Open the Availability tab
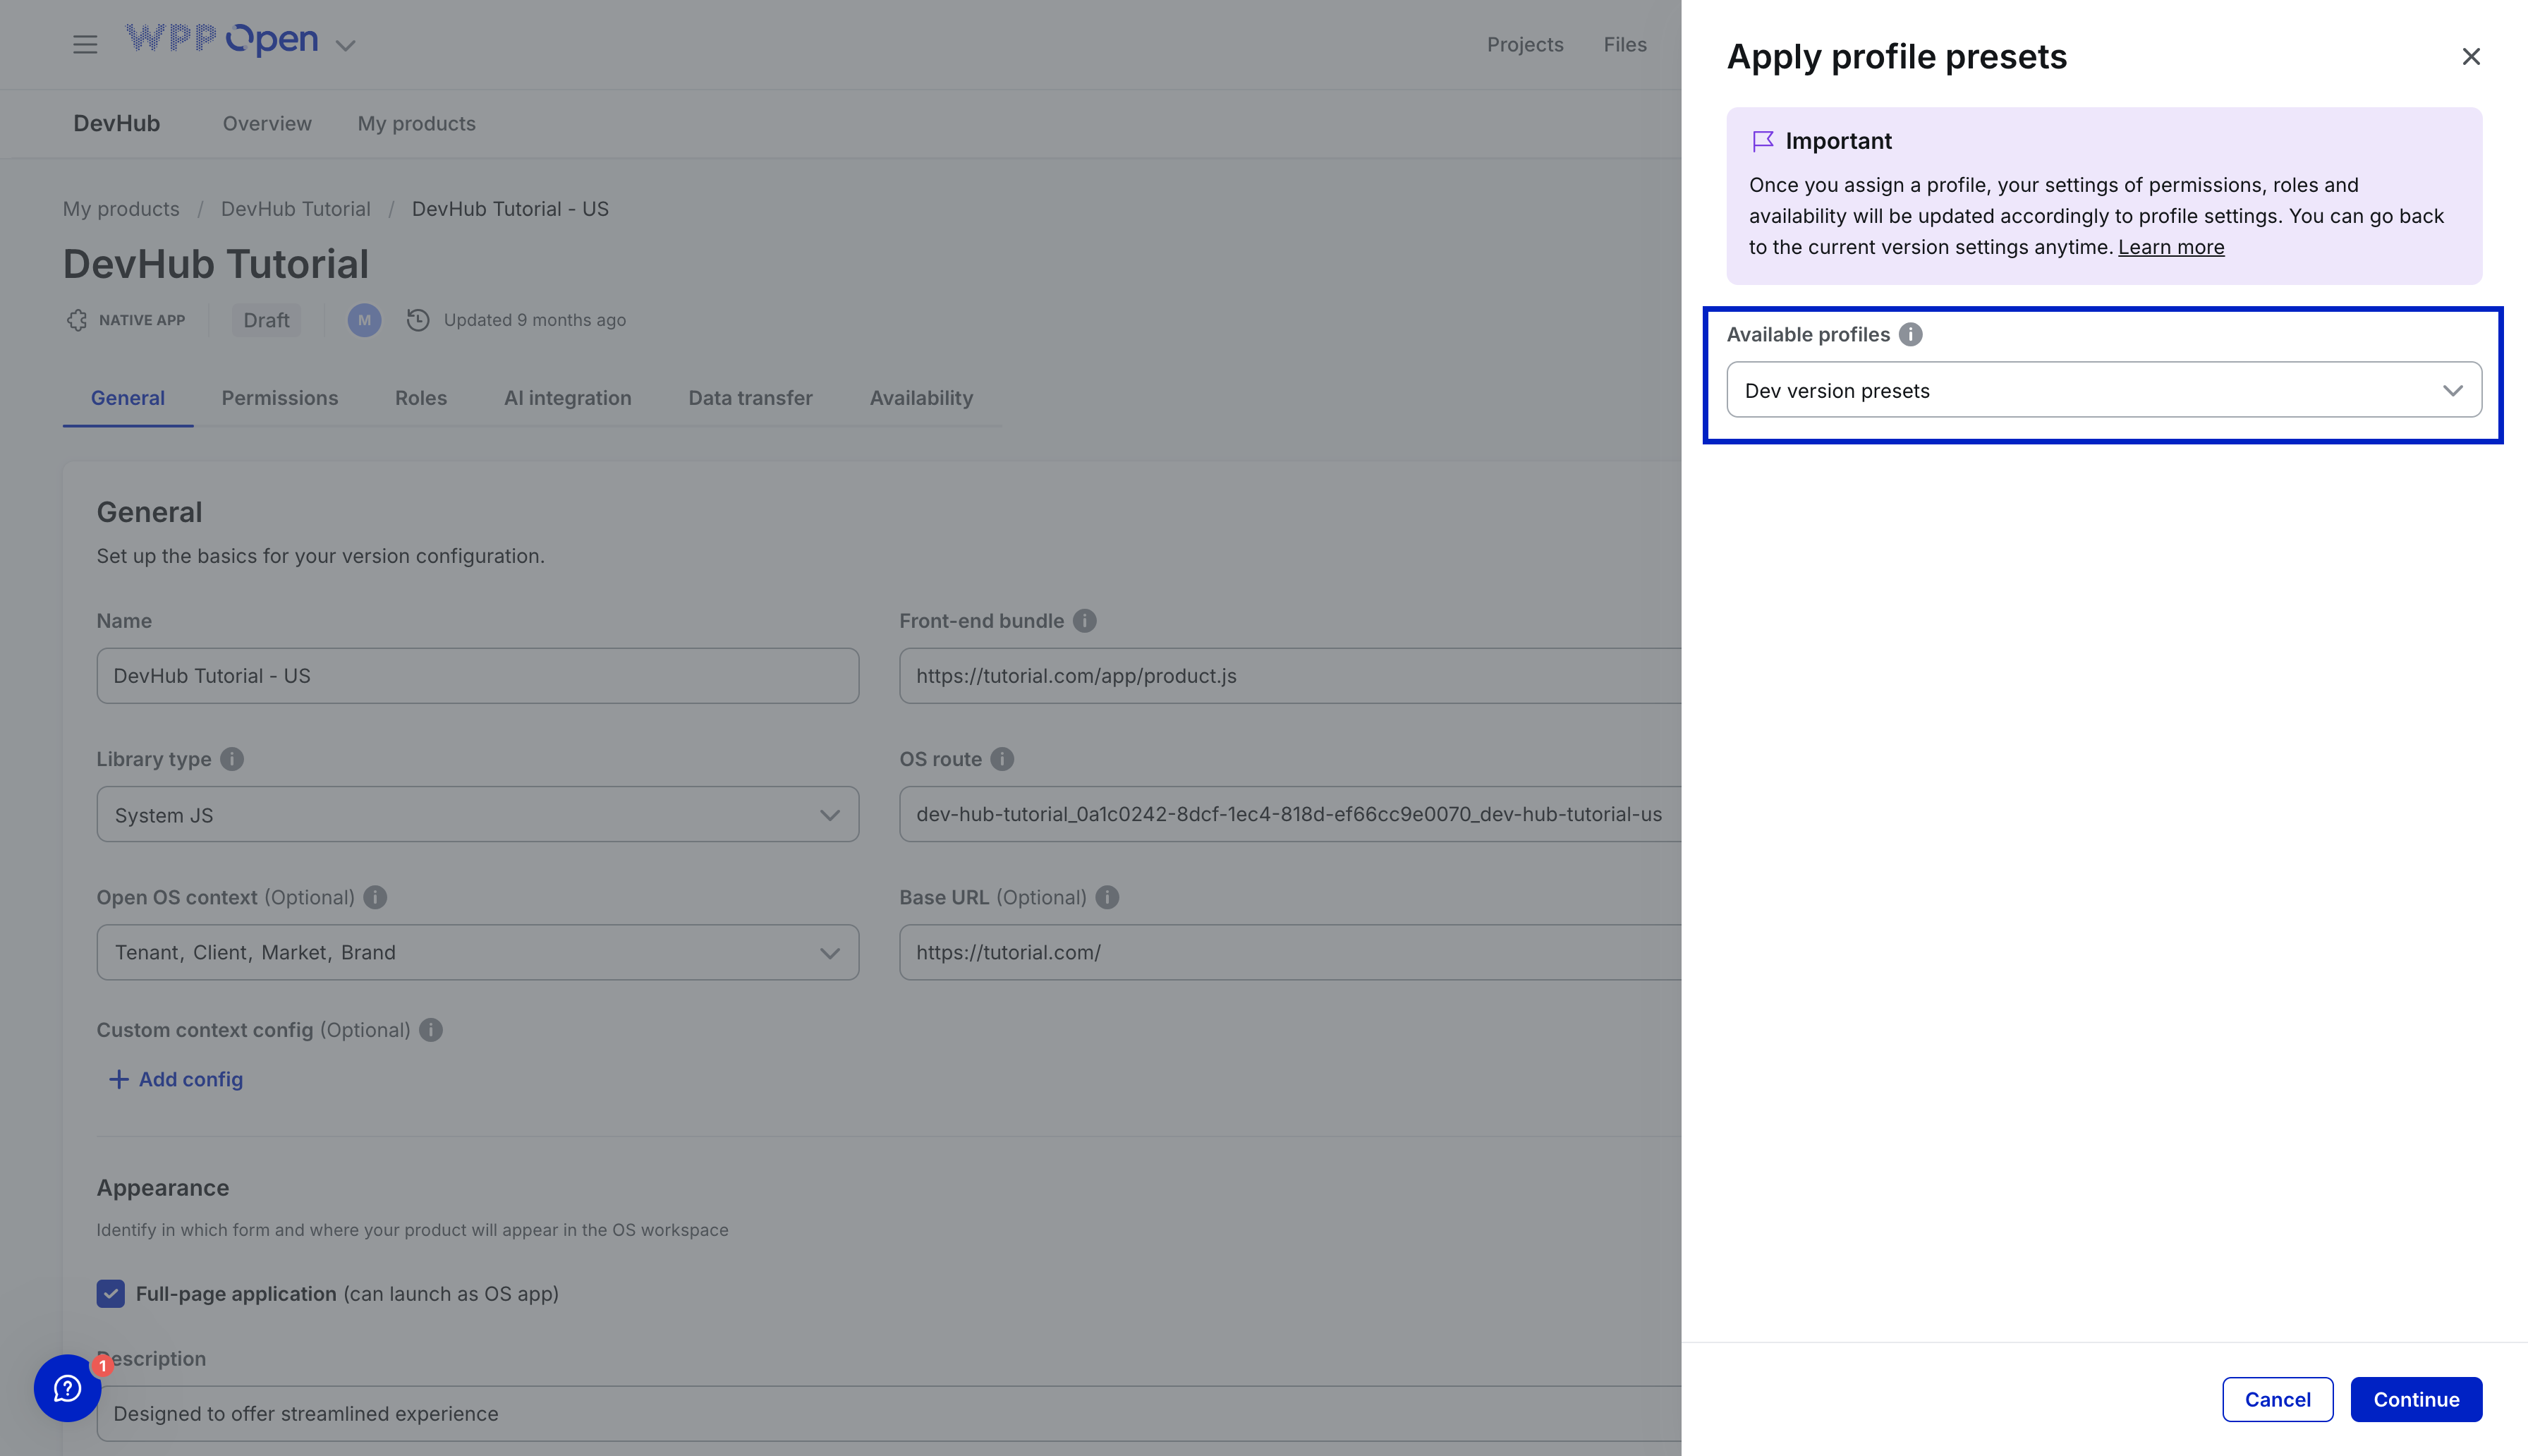The width and height of the screenshot is (2528, 1456). (920, 398)
